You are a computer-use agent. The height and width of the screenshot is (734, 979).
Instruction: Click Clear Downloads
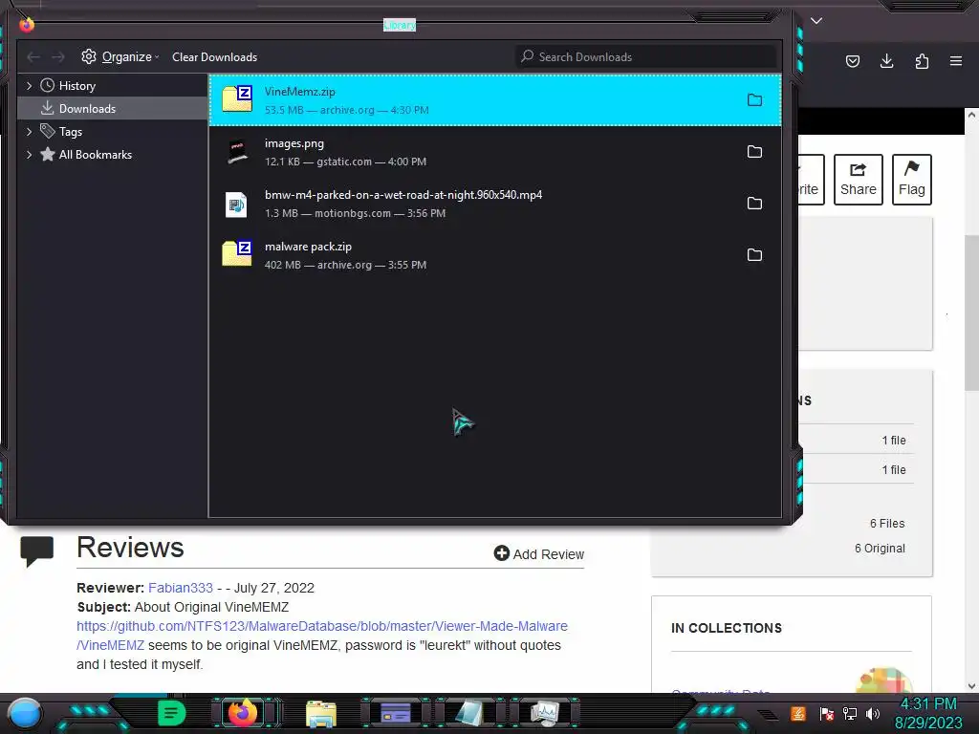[x=214, y=56]
